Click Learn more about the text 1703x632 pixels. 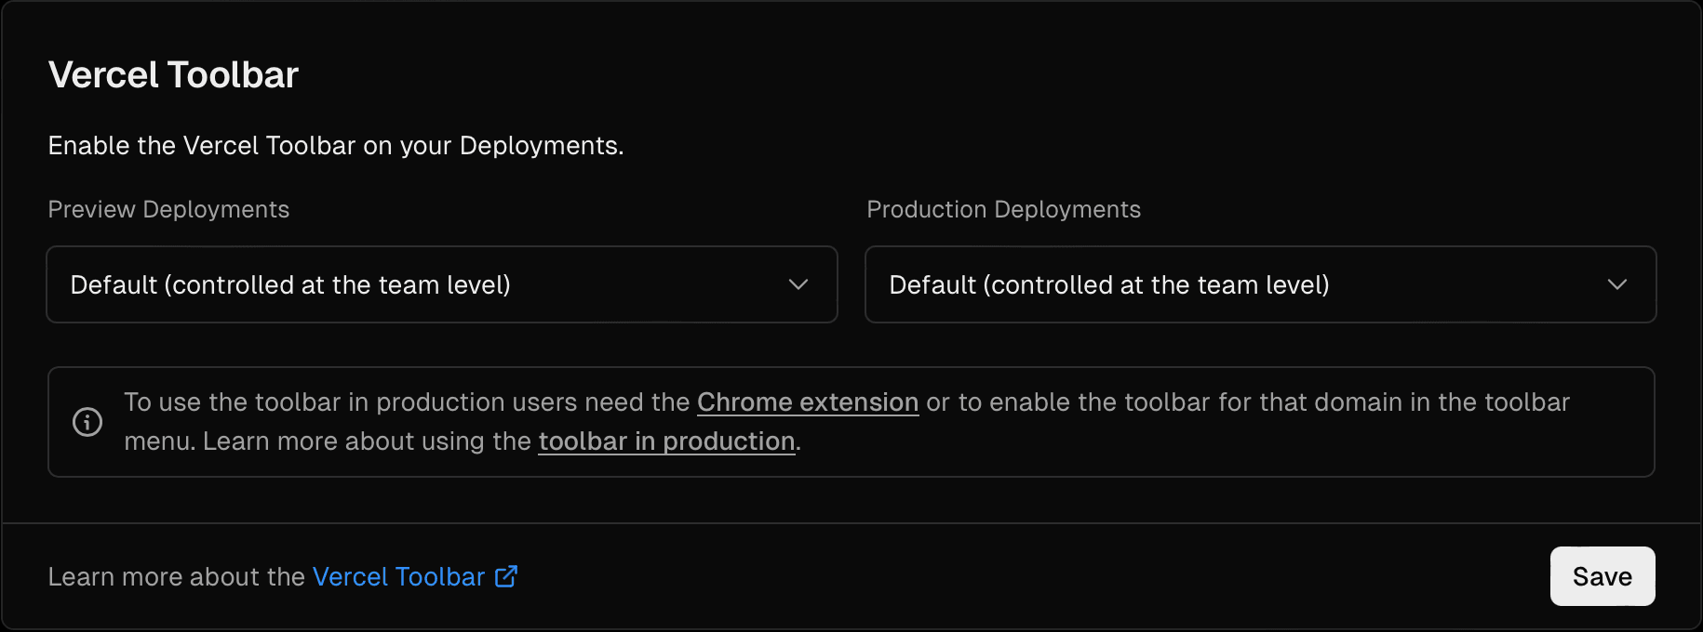[177, 576]
